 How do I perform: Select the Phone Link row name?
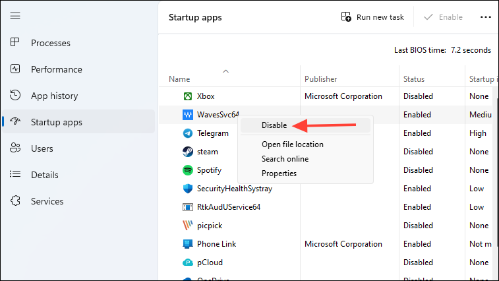[216, 244]
